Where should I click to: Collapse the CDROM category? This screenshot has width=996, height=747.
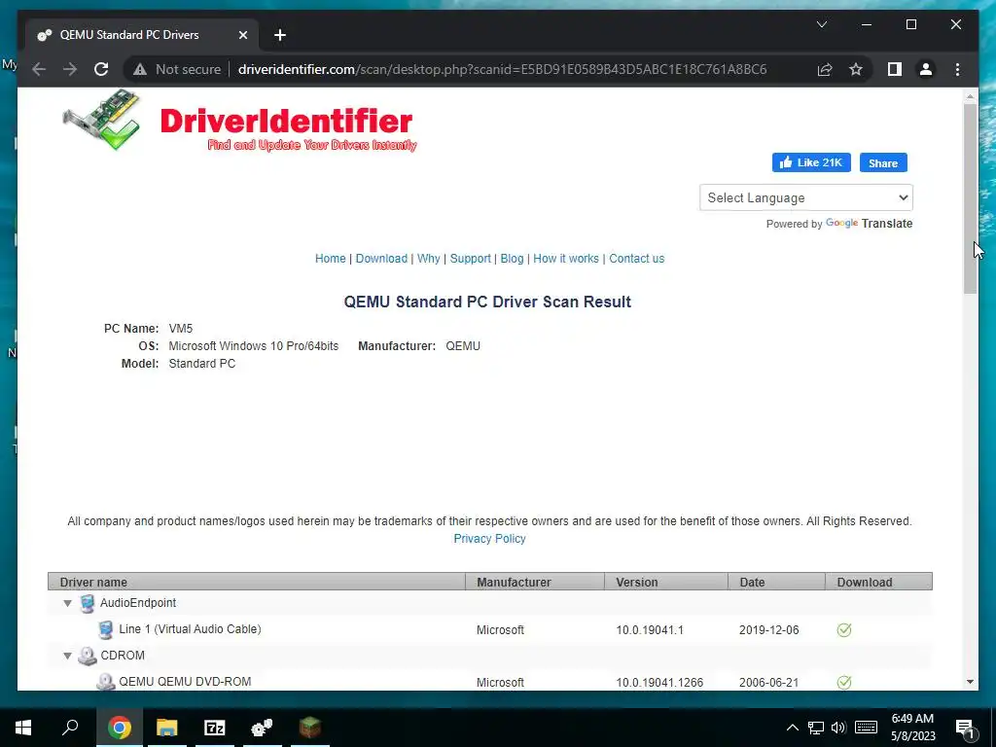(x=67, y=656)
